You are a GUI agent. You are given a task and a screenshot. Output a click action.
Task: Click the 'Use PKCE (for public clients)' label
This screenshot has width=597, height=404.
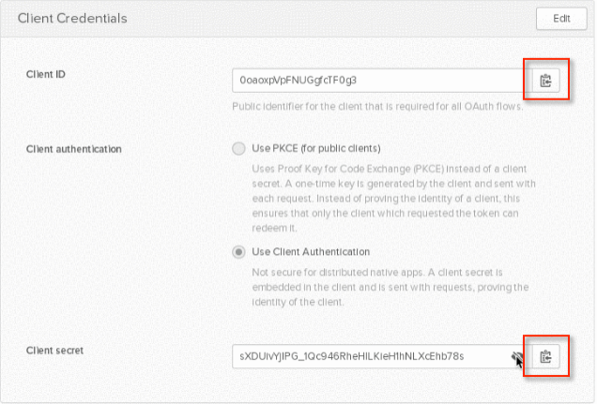(316, 148)
